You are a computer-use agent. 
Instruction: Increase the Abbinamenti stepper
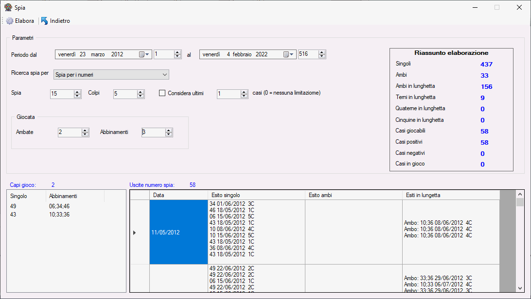[x=169, y=131]
